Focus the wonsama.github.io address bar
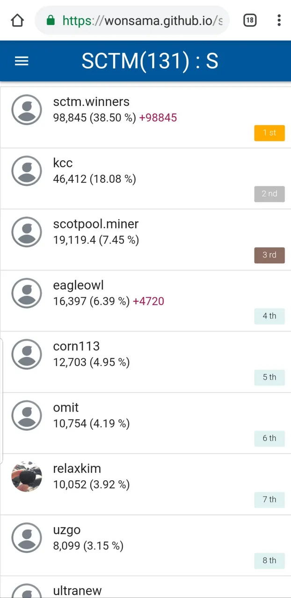 140,21
